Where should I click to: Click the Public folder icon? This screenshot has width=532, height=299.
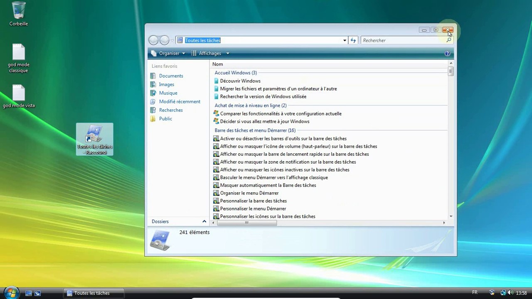pos(153,119)
